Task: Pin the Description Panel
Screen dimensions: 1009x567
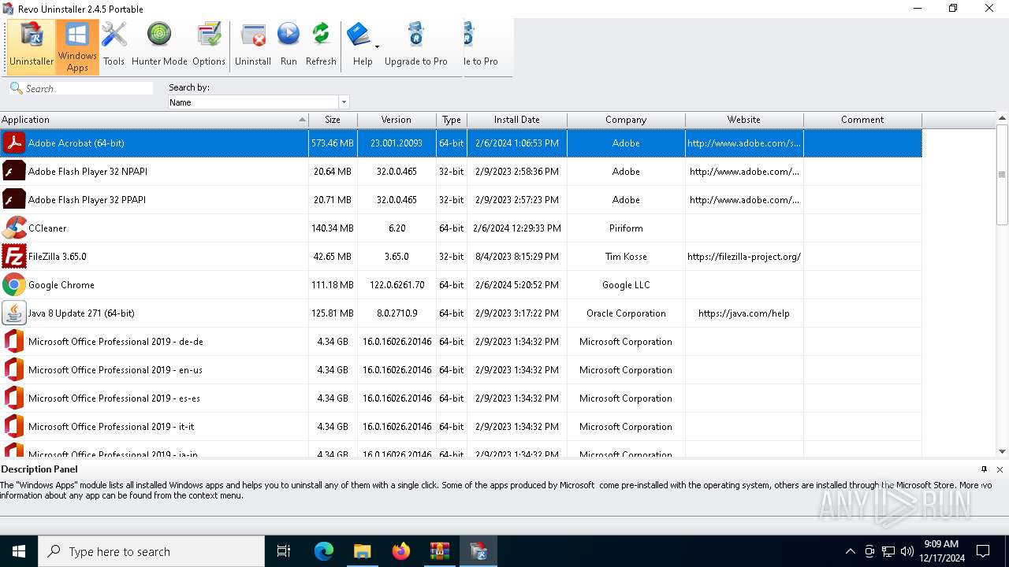Action: click(984, 469)
